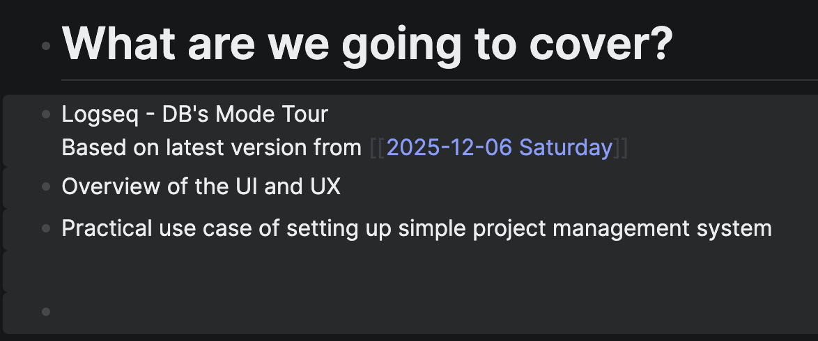Click the opening double brackets before the date
Image resolution: width=818 pixels, height=341 pixels.
377,148
